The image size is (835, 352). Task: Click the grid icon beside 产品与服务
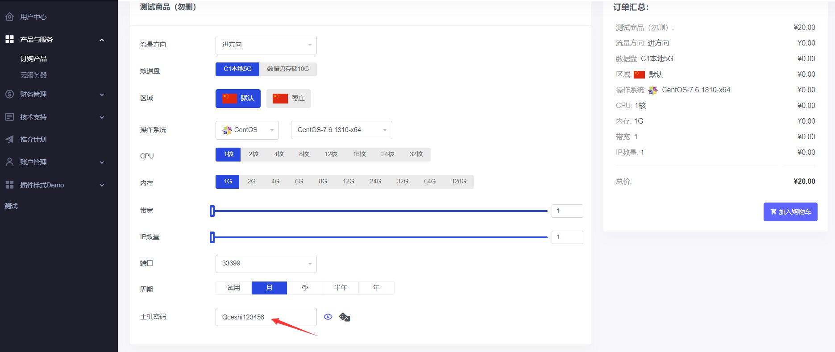9,39
